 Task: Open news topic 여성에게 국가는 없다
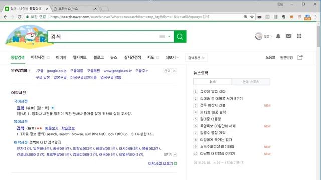(216, 140)
